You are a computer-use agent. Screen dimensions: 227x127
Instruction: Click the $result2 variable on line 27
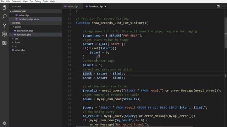[x=90, y=91]
